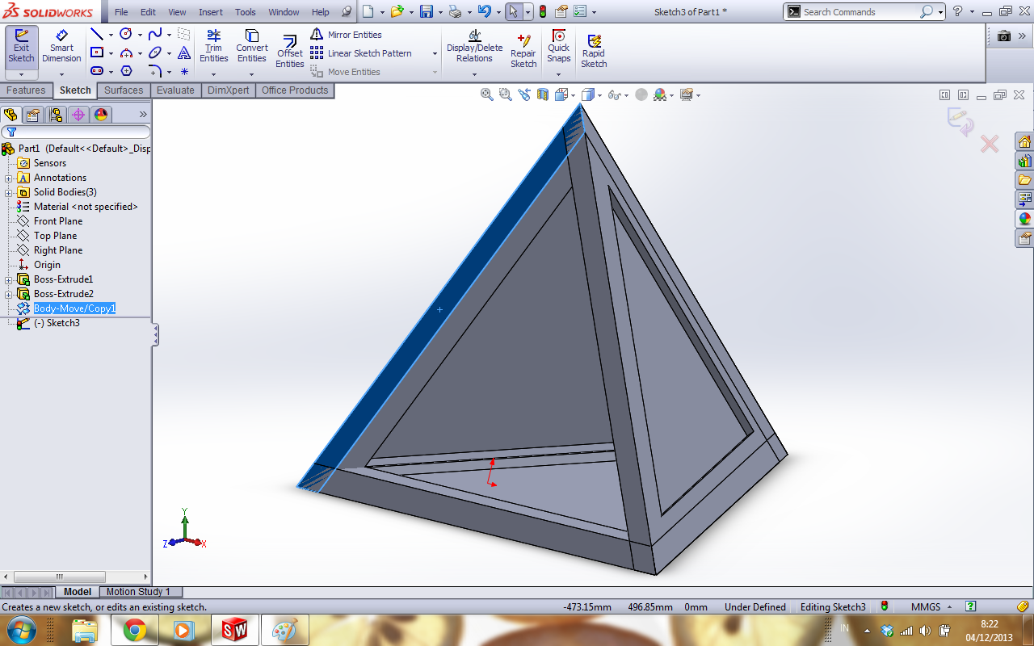The height and width of the screenshot is (646, 1034).
Task: Click Trim Entities tool
Action: pyautogui.click(x=213, y=46)
